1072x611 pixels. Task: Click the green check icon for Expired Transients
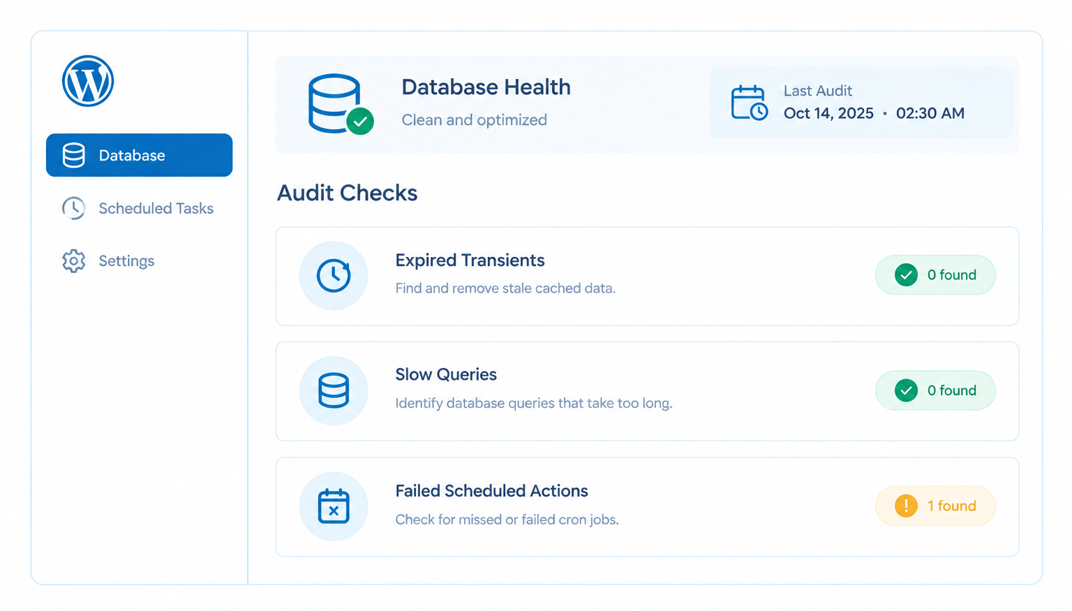coord(906,275)
